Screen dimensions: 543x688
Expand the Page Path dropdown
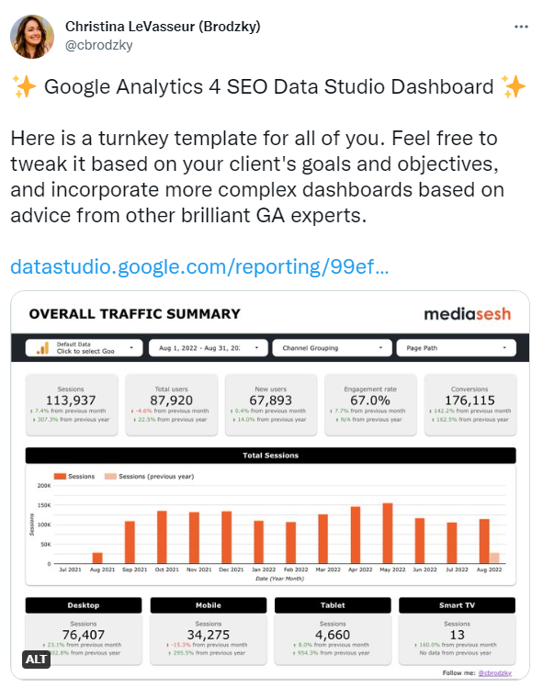pos(456,348)
